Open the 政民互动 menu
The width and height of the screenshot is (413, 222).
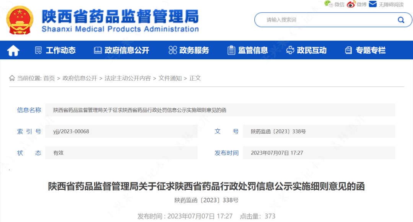click(x=312, y=50)
